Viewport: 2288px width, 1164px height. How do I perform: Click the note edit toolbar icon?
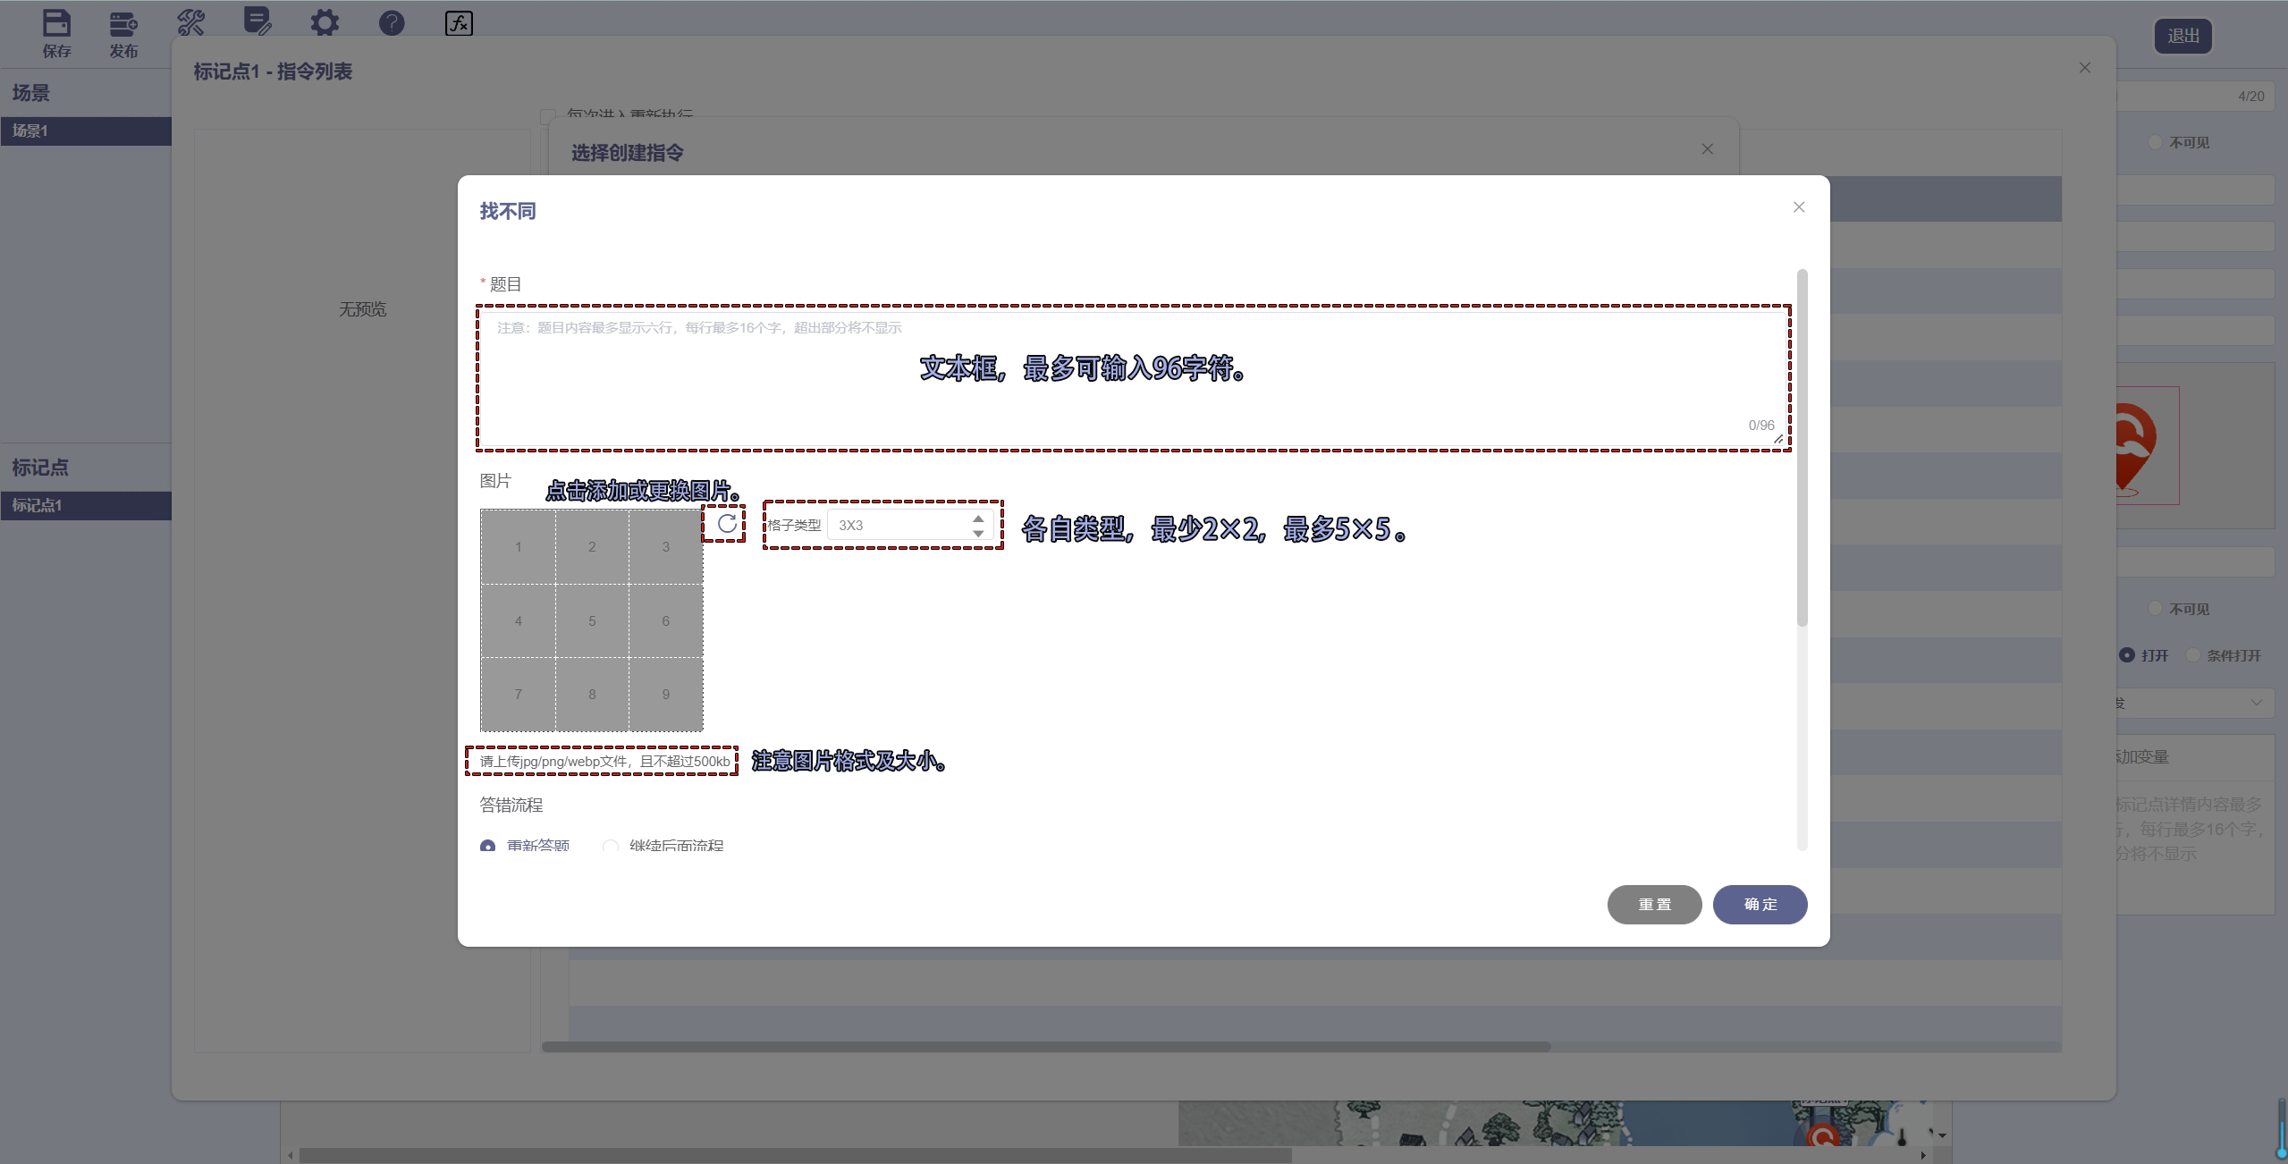tap(258, 21)
